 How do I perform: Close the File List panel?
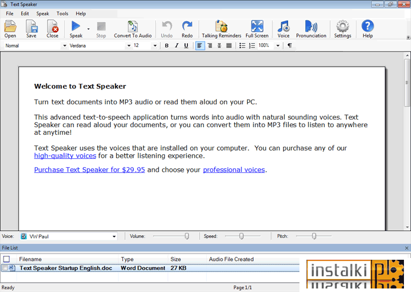[x=406, y=248]
